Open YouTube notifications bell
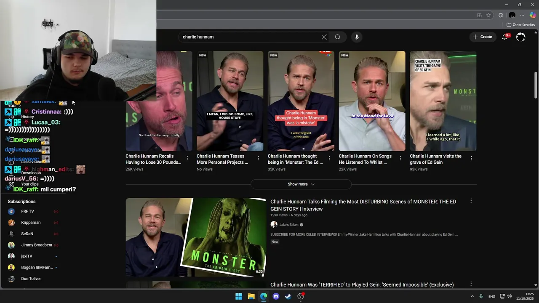Screen dimensions: 539x303 [504, 37]
